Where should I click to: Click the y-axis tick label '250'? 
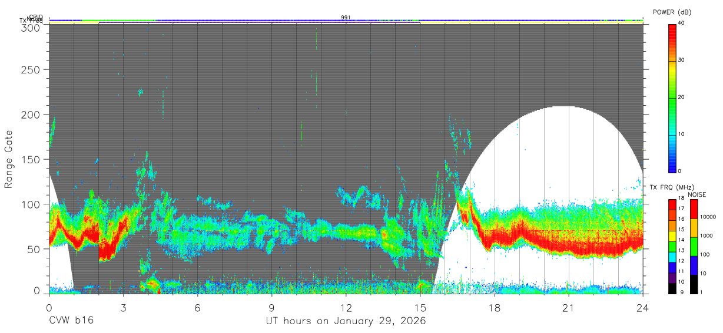pos(31,70)
